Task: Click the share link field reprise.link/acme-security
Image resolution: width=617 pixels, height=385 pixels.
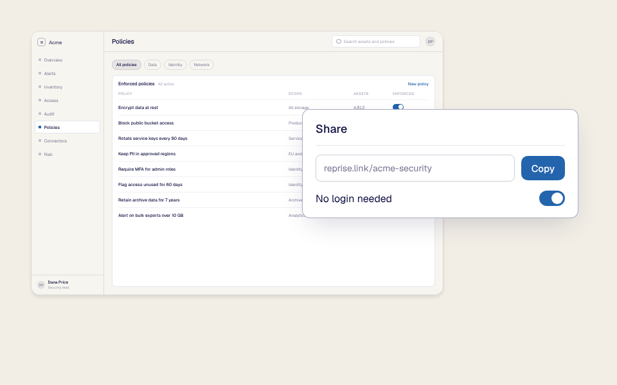Action: (415, 168)
